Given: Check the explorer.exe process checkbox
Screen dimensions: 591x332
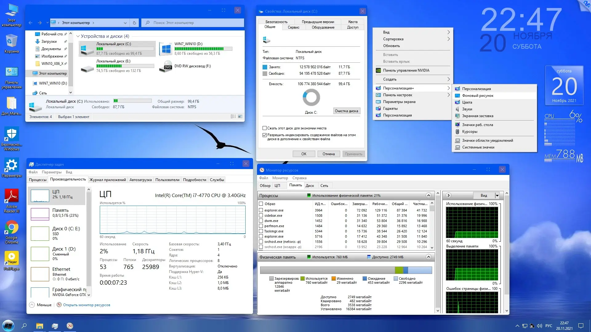Looking at the screenshot, I should tap(260, 210).
